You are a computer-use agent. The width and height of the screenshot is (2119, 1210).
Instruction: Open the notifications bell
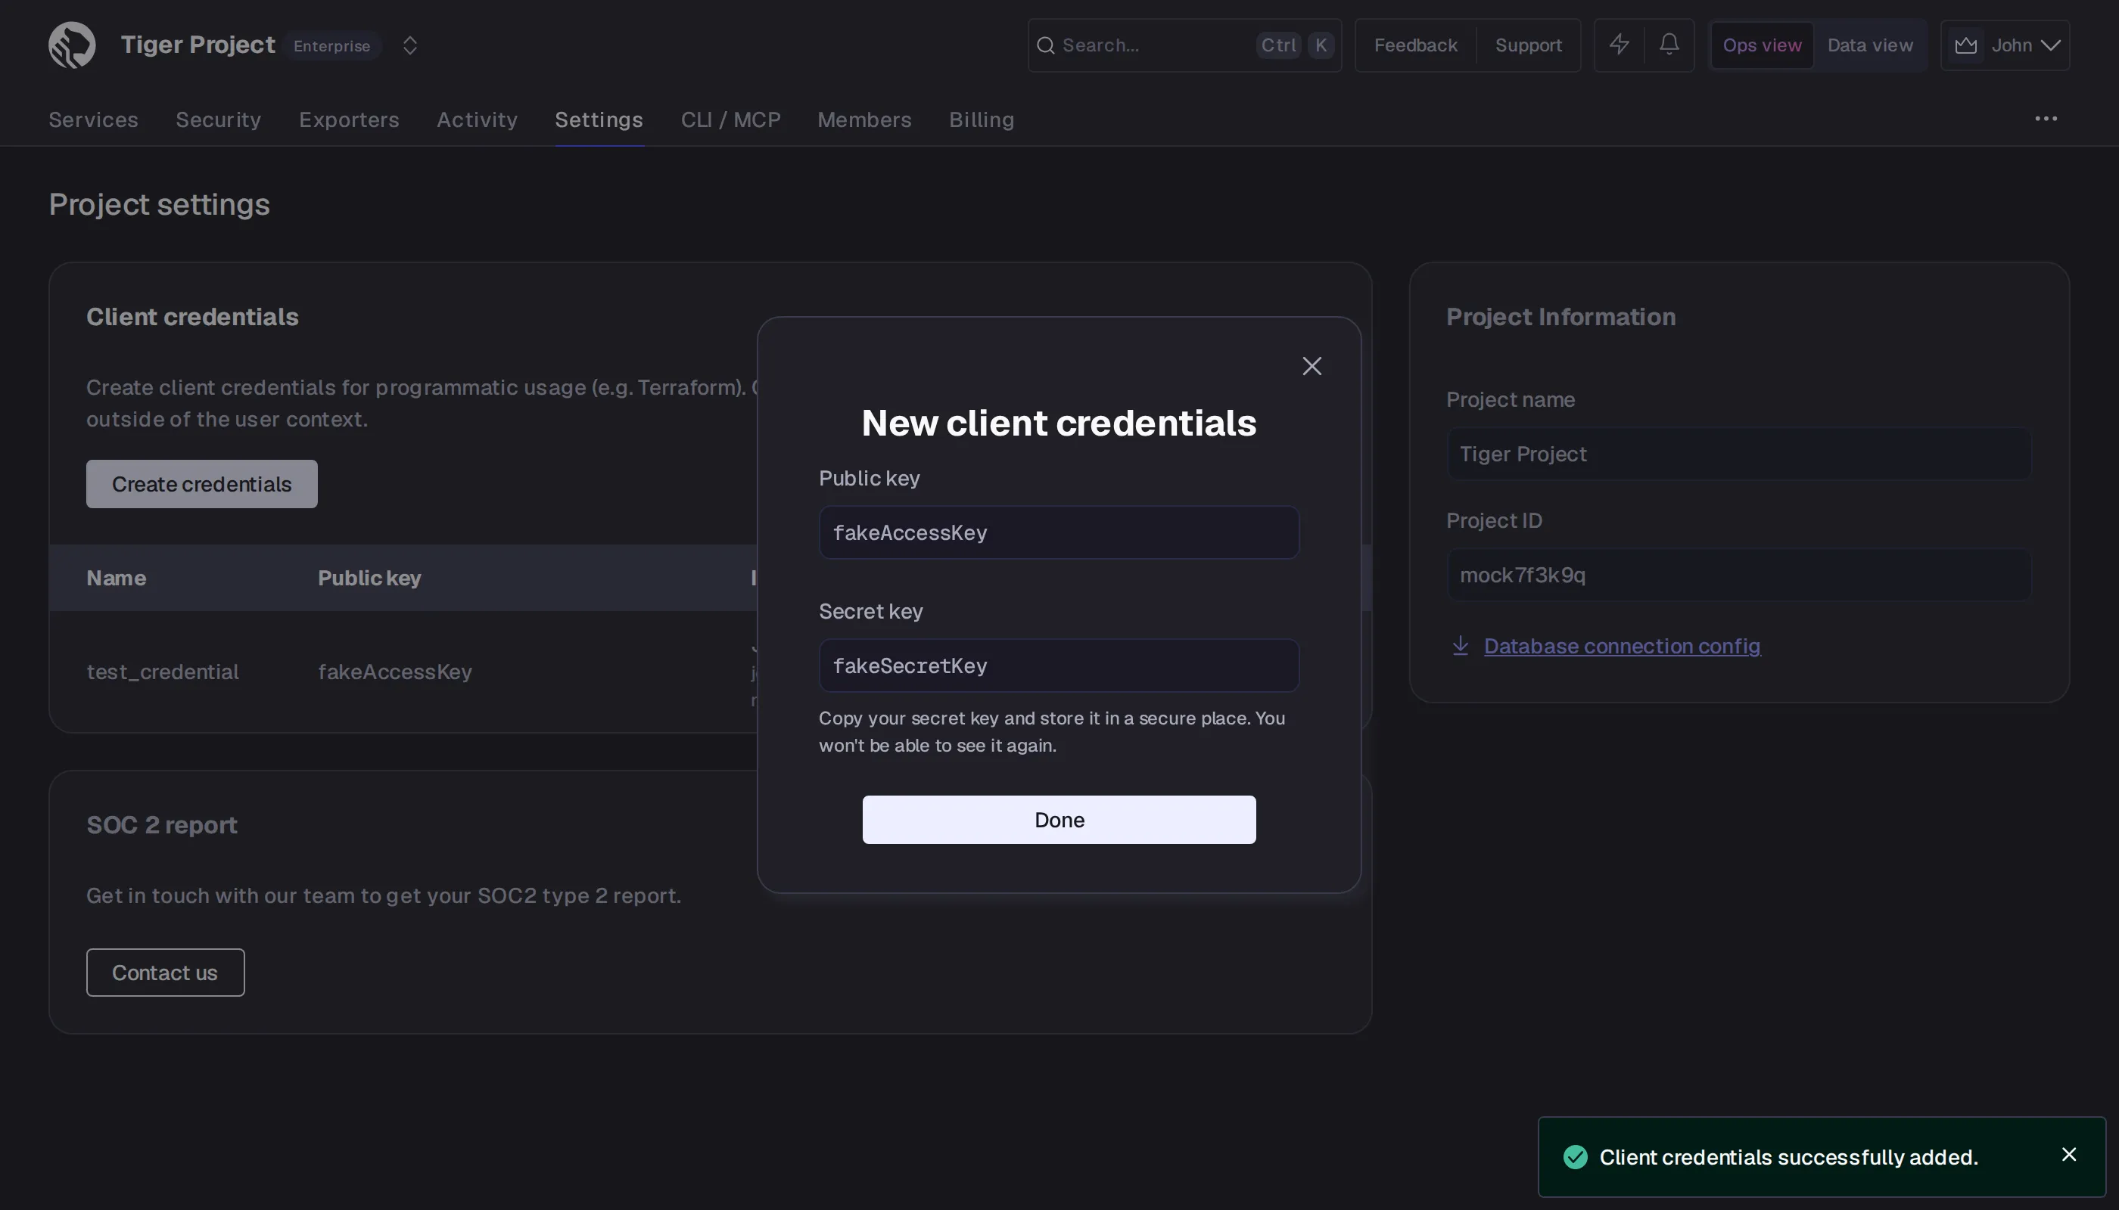pyautogui.click(x=1668, y=45)
